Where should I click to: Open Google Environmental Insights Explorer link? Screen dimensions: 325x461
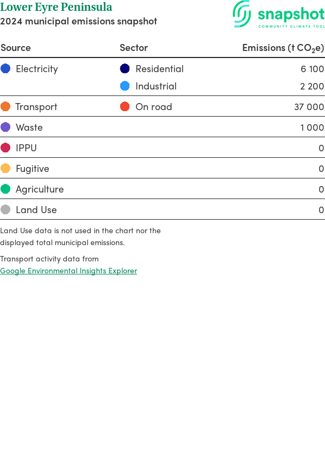(68, 271)
